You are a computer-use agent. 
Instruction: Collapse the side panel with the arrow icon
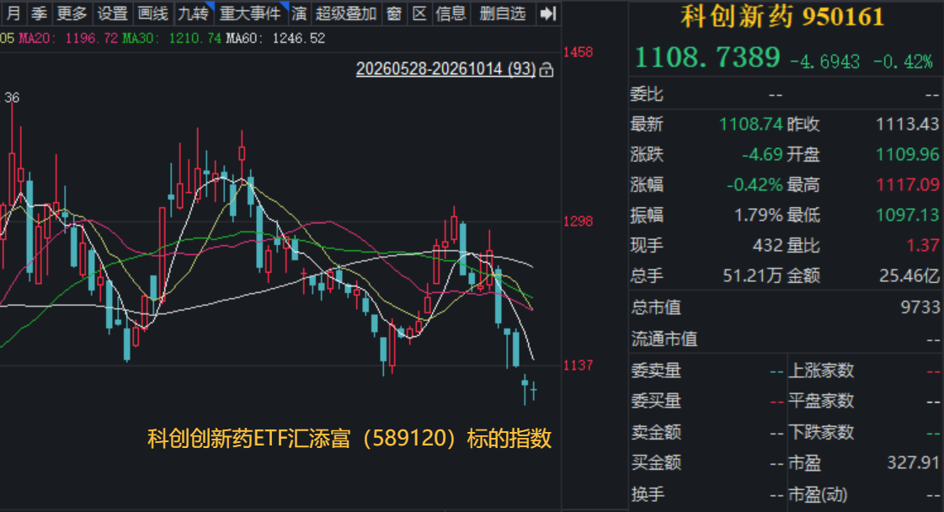click(548, 13)
